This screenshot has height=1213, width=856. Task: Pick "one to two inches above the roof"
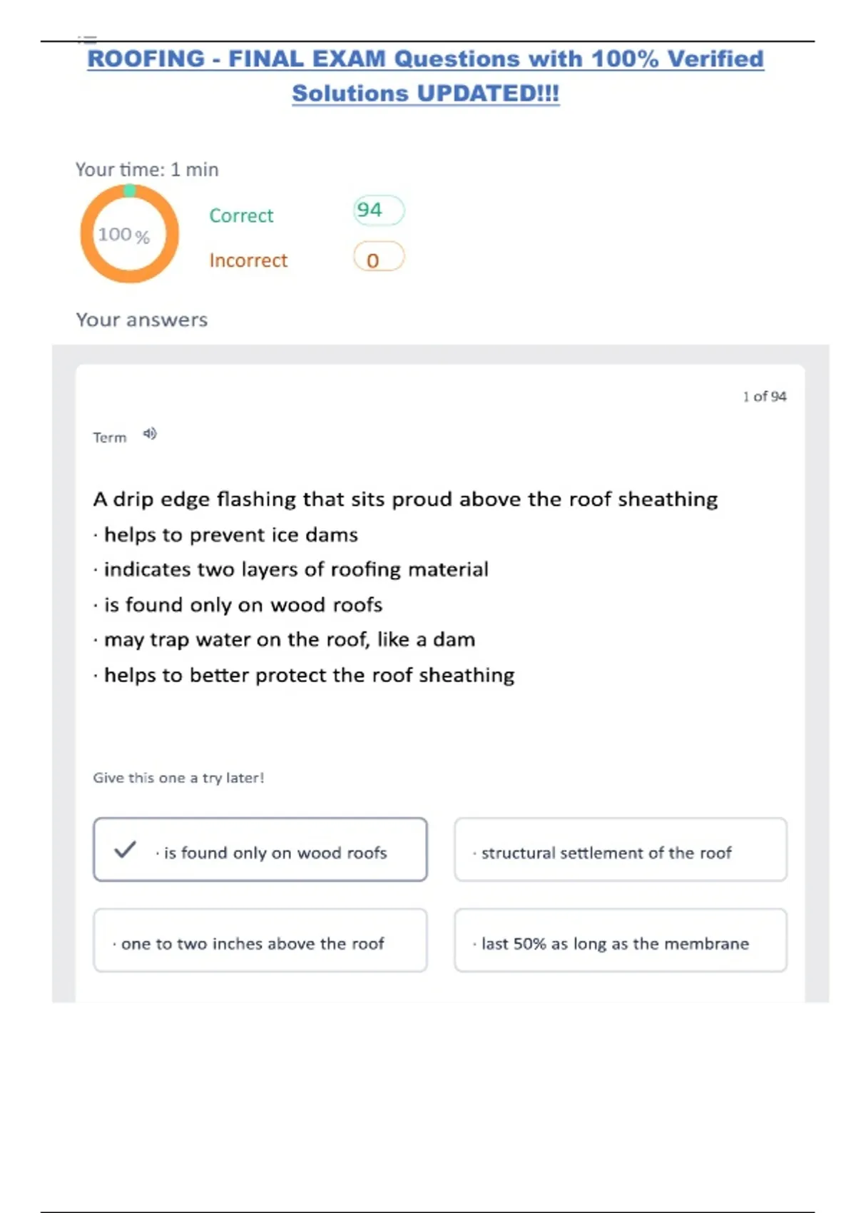tap(260, 940)
